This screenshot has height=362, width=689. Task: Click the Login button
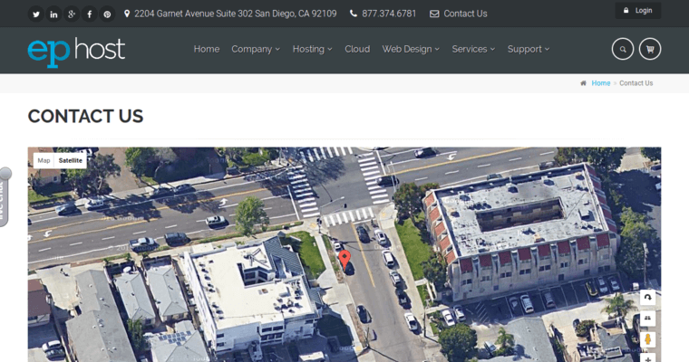tap(637, 11)
